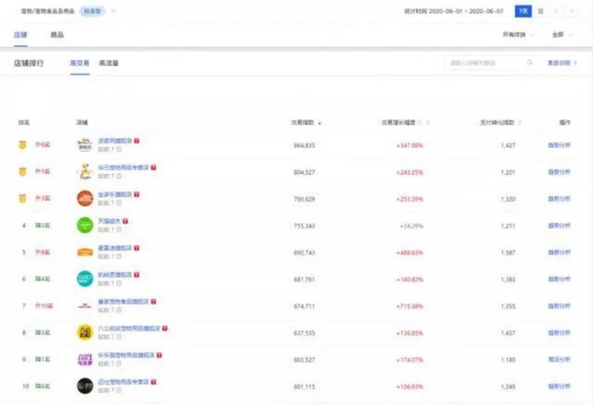
Task: Switch to the 商品 tab
Action: point(56,35)
